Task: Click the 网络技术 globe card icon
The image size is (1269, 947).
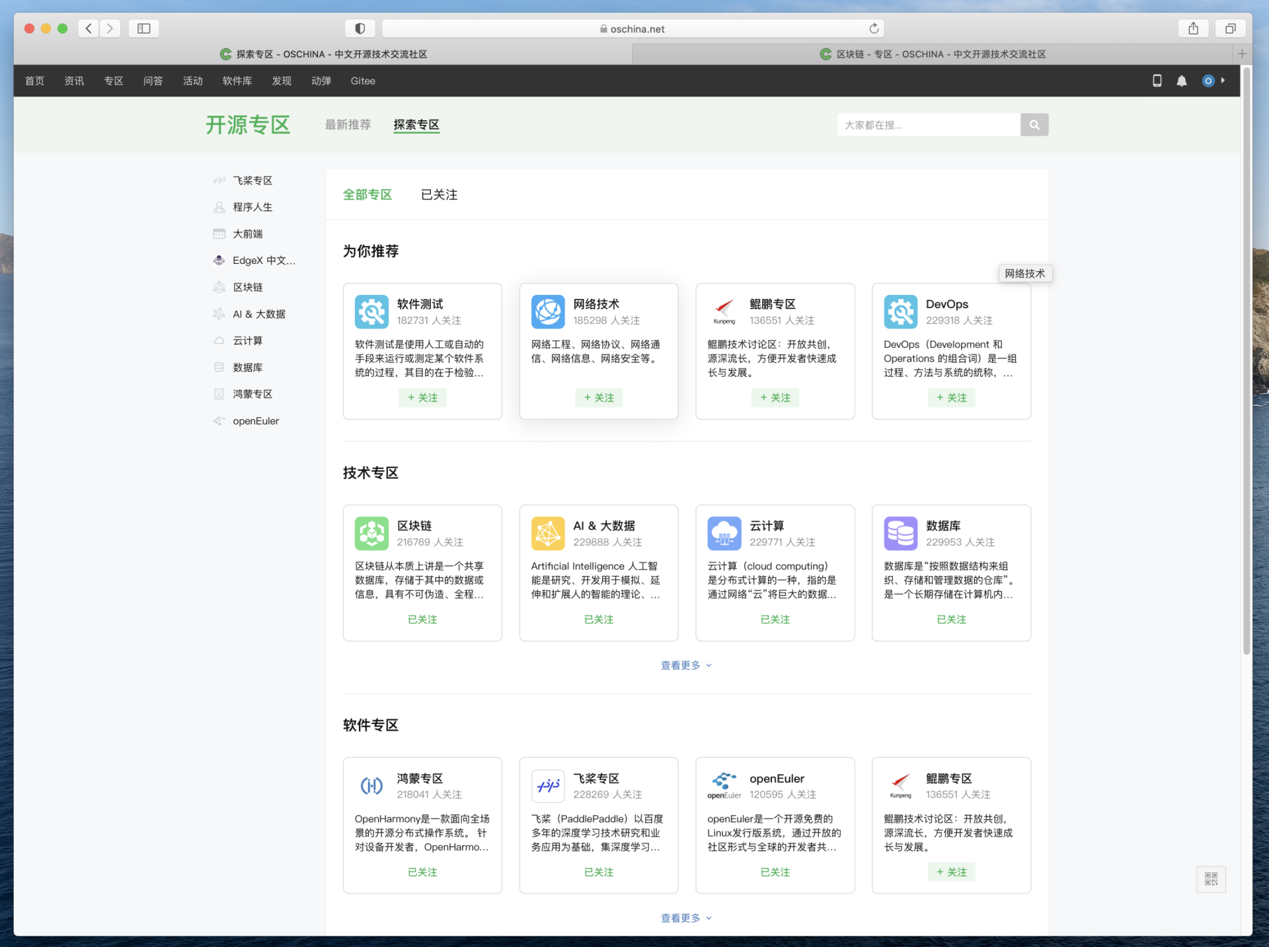Action: 548,311
